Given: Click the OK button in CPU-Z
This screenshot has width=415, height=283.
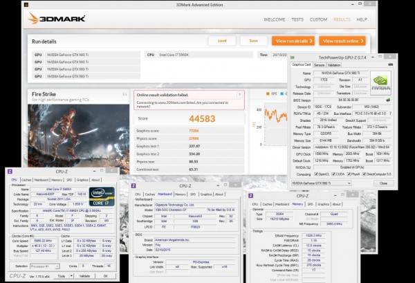Looking at the screenshot, I should click(x=106, y=276).
